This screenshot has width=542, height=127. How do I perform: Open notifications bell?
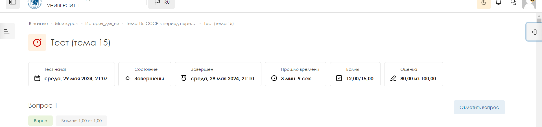point(499,3)
